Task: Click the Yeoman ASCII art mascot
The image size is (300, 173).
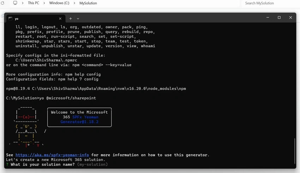Action: click(x=27, y=126)
